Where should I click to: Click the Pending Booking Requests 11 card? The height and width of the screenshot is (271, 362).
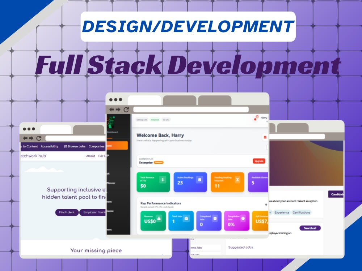click(227, 182)
